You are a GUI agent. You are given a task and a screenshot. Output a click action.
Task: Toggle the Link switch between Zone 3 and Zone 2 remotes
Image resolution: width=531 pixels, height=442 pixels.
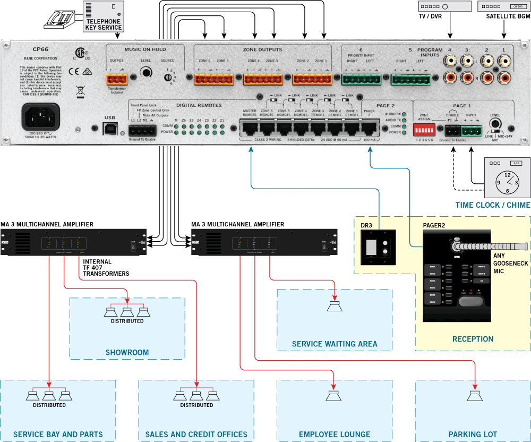[x=327, y=100]
